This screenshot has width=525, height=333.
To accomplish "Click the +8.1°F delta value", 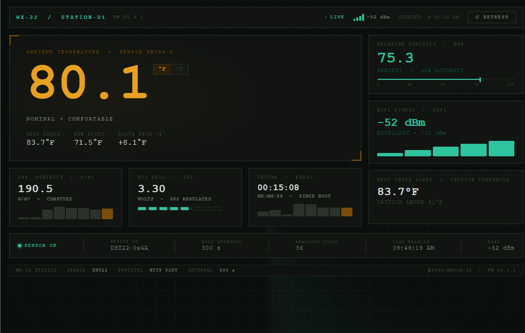I will (x=132, y=142).
